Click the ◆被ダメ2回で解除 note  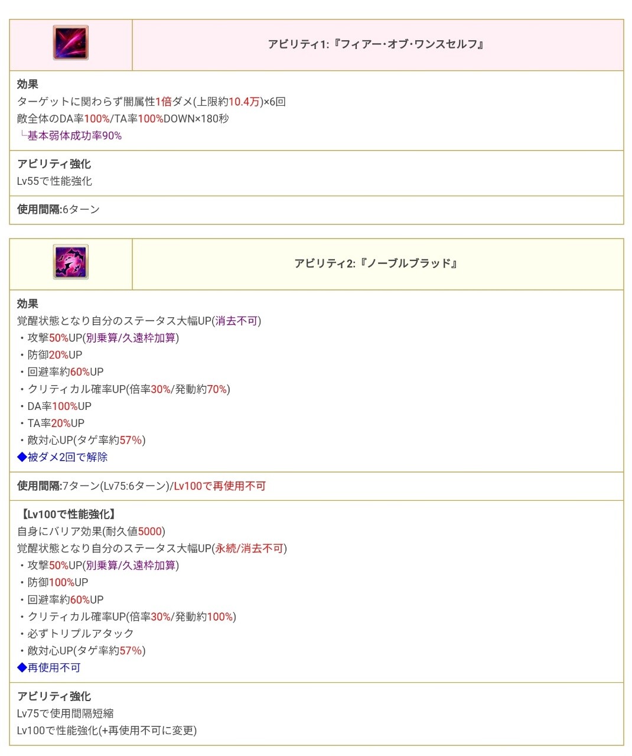point(63,457)
